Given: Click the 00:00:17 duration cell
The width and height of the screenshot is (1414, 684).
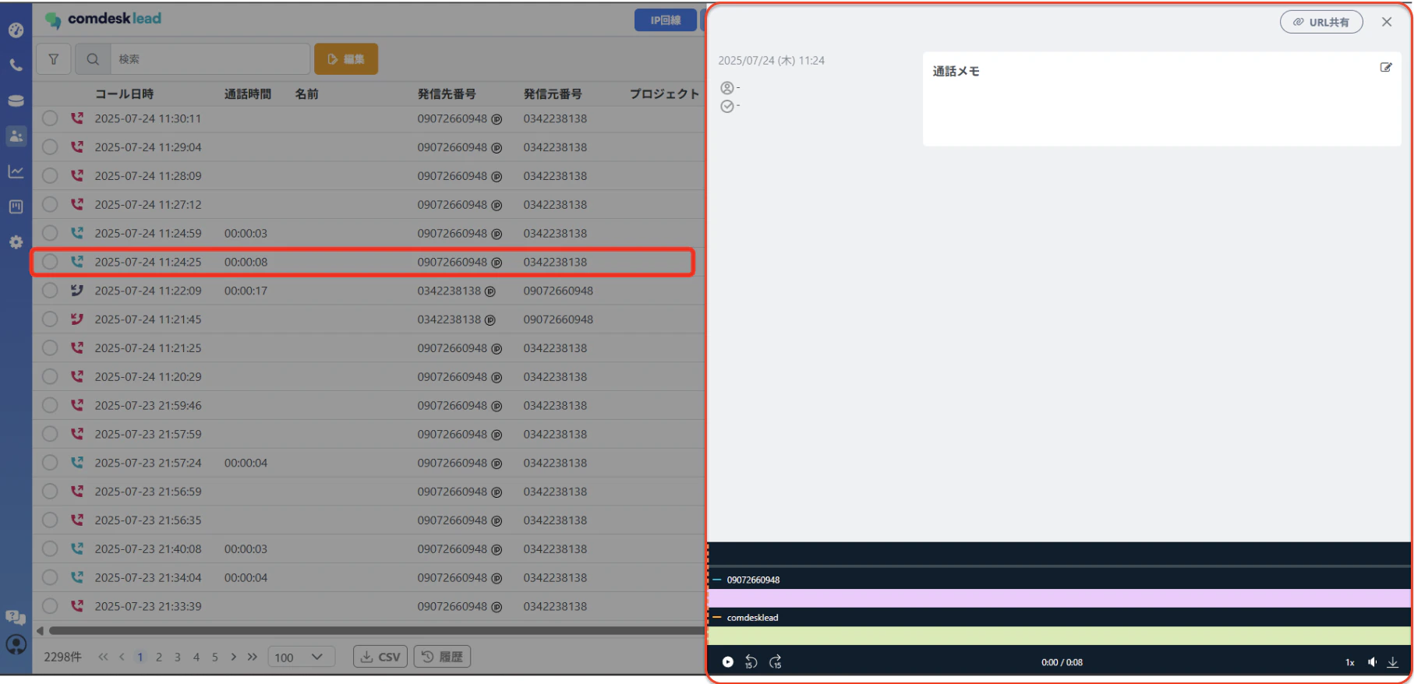Looking at the screenshot, I should point(246,291).
